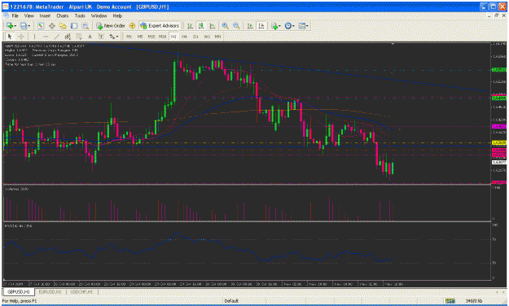
Task: Switch chart to W1 timeframe
Action: pyautogui.click(x=207, y=37)
